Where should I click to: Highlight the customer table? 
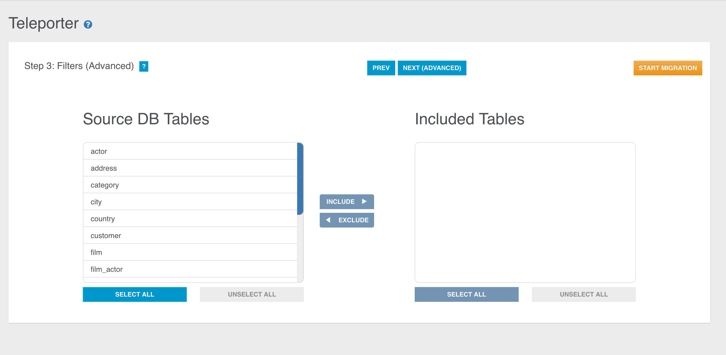point(190,236)
